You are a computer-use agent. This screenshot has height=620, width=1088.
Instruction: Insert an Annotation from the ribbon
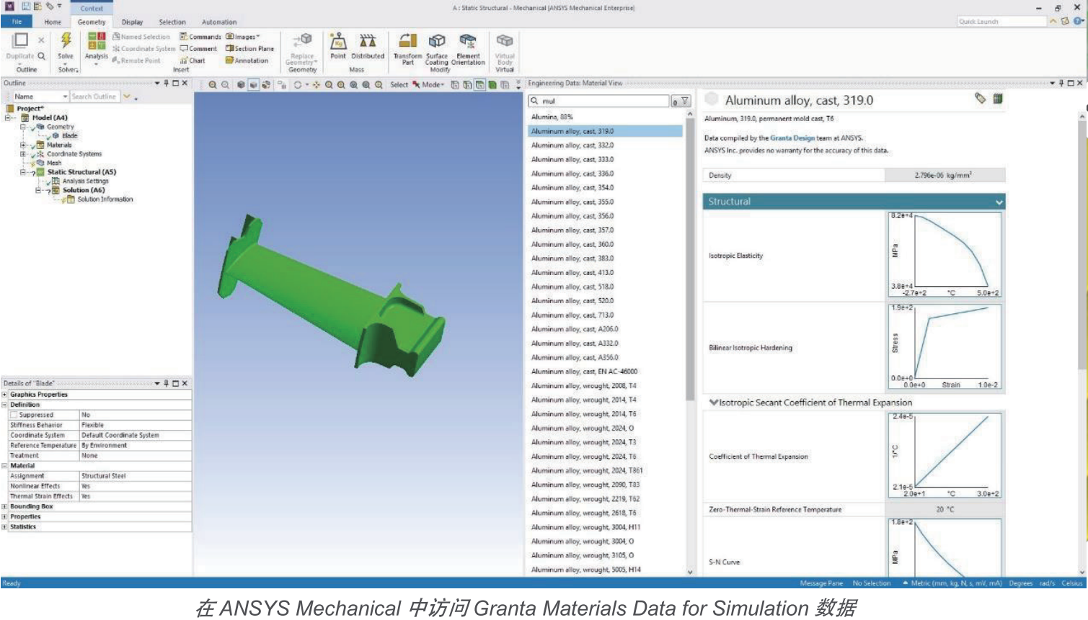[x=247, y=60]
